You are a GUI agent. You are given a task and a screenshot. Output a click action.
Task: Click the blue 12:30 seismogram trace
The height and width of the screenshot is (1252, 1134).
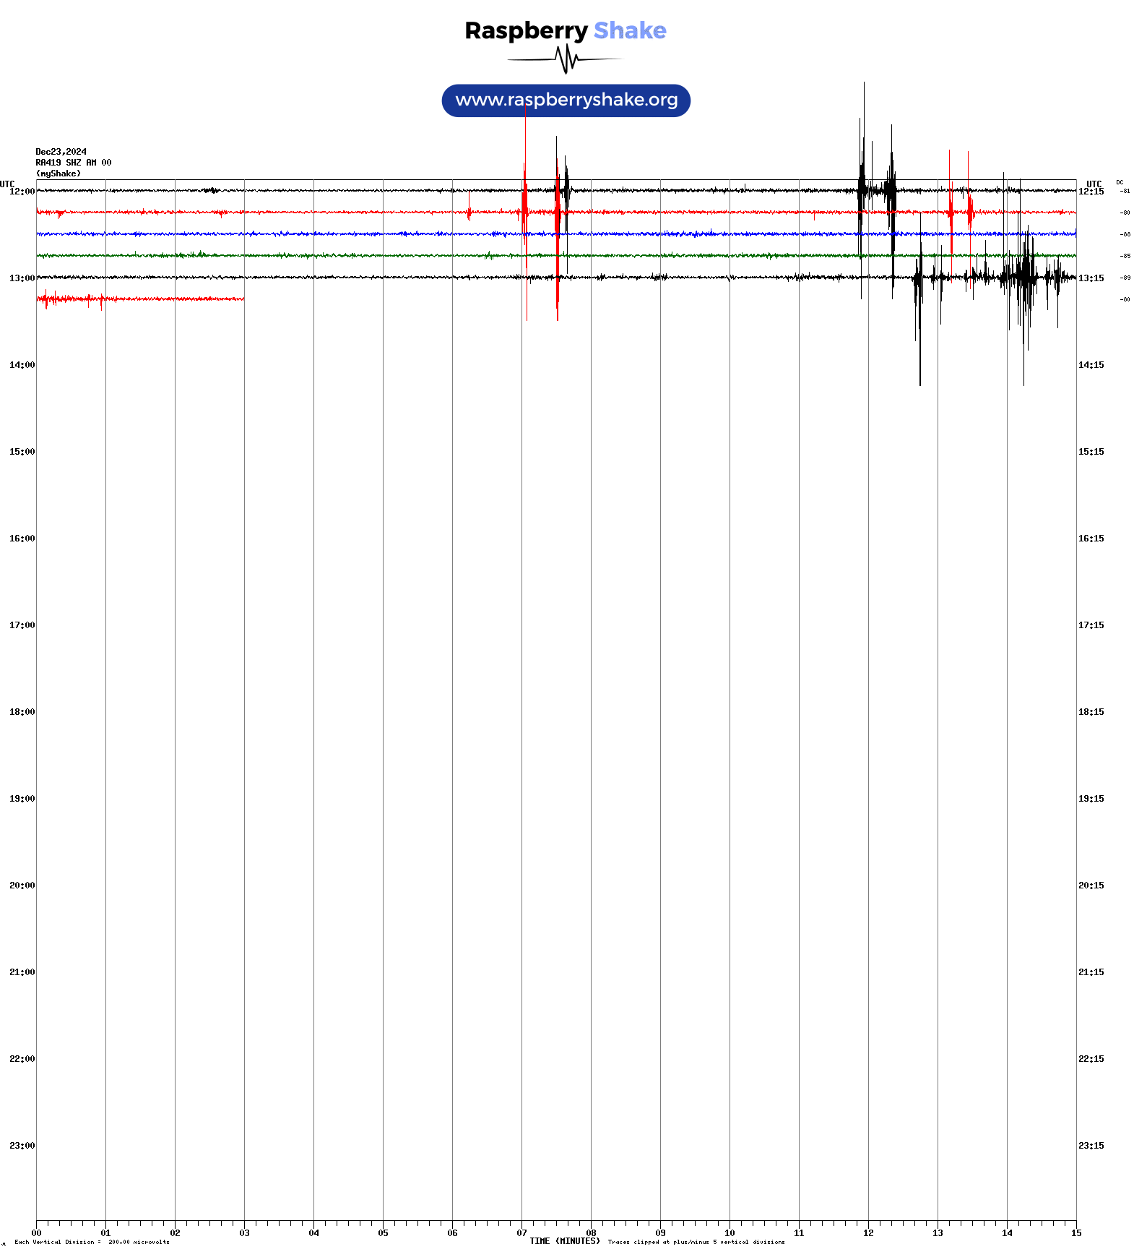click(556, 234)
